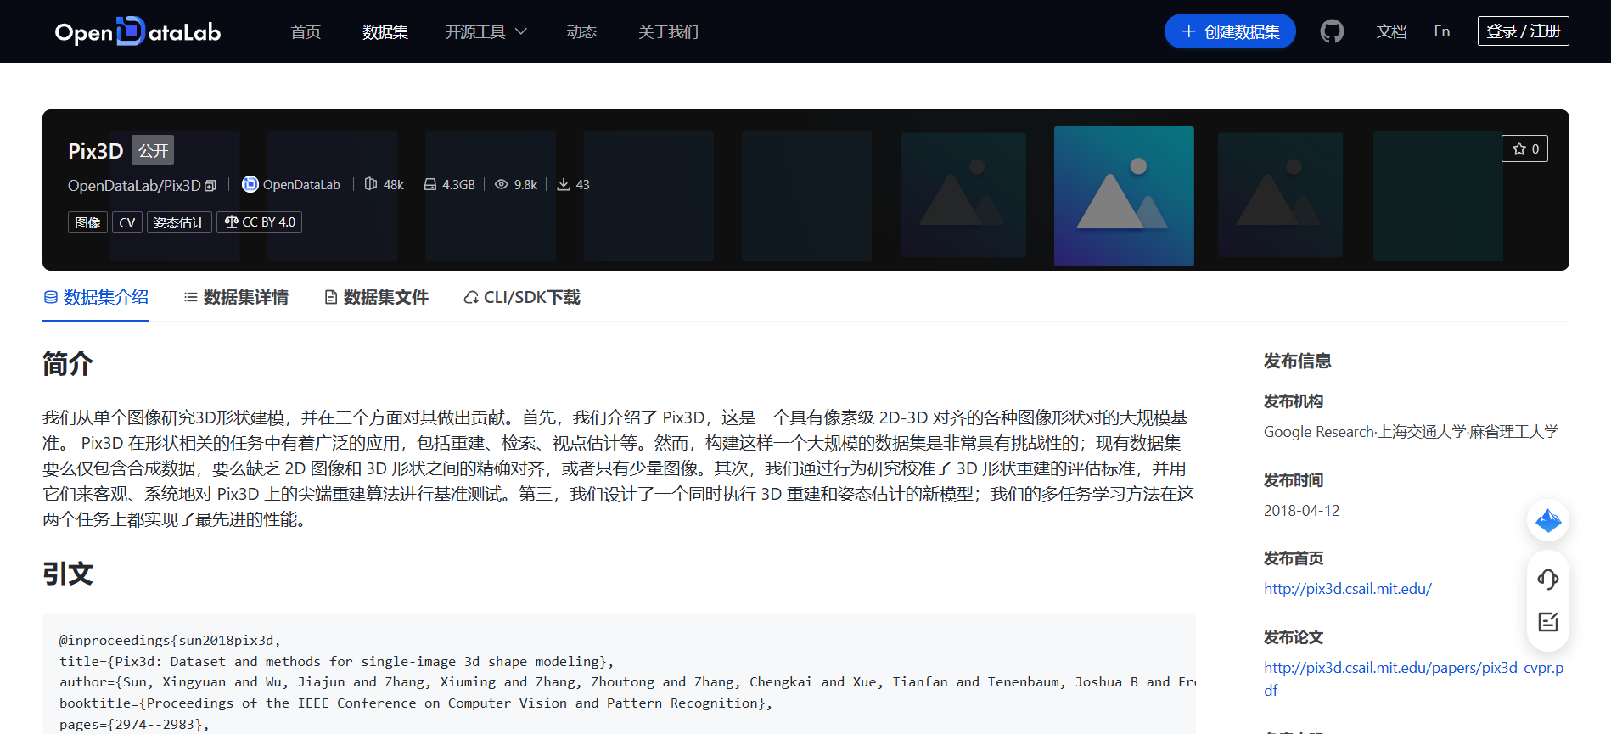Click the 创建数据集 button
Viewport: 1611px width, 734px height.
pos(1230,31)
